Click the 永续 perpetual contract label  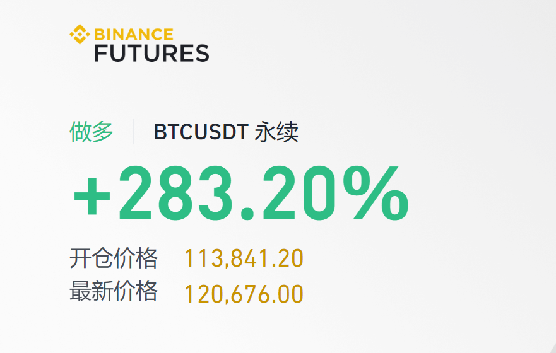[x=276, y=132]
